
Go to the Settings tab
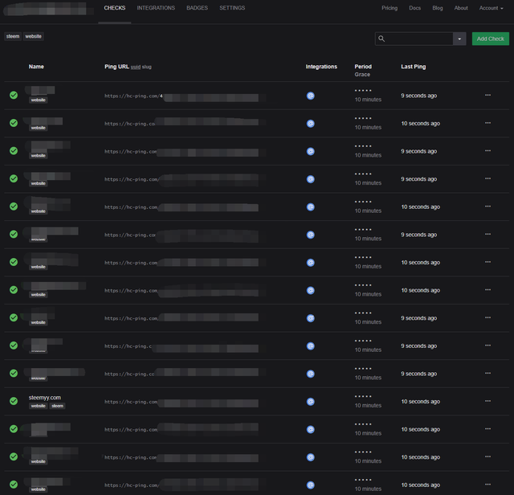(x=232, y=8)
